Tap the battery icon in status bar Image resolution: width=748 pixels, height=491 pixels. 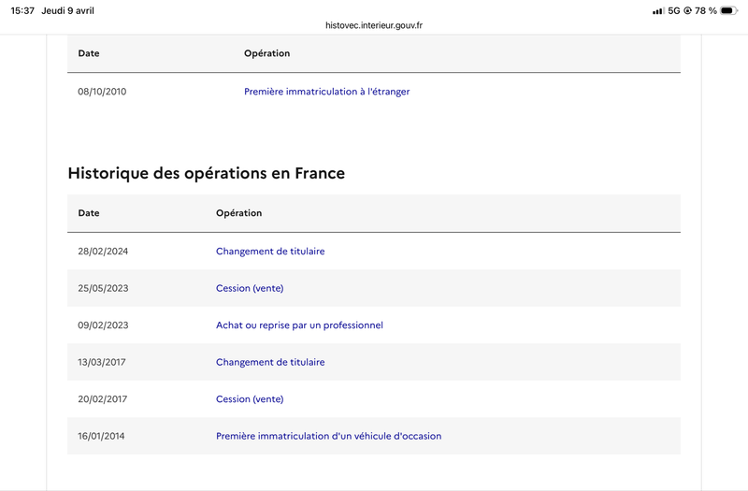tap(728, 10)
